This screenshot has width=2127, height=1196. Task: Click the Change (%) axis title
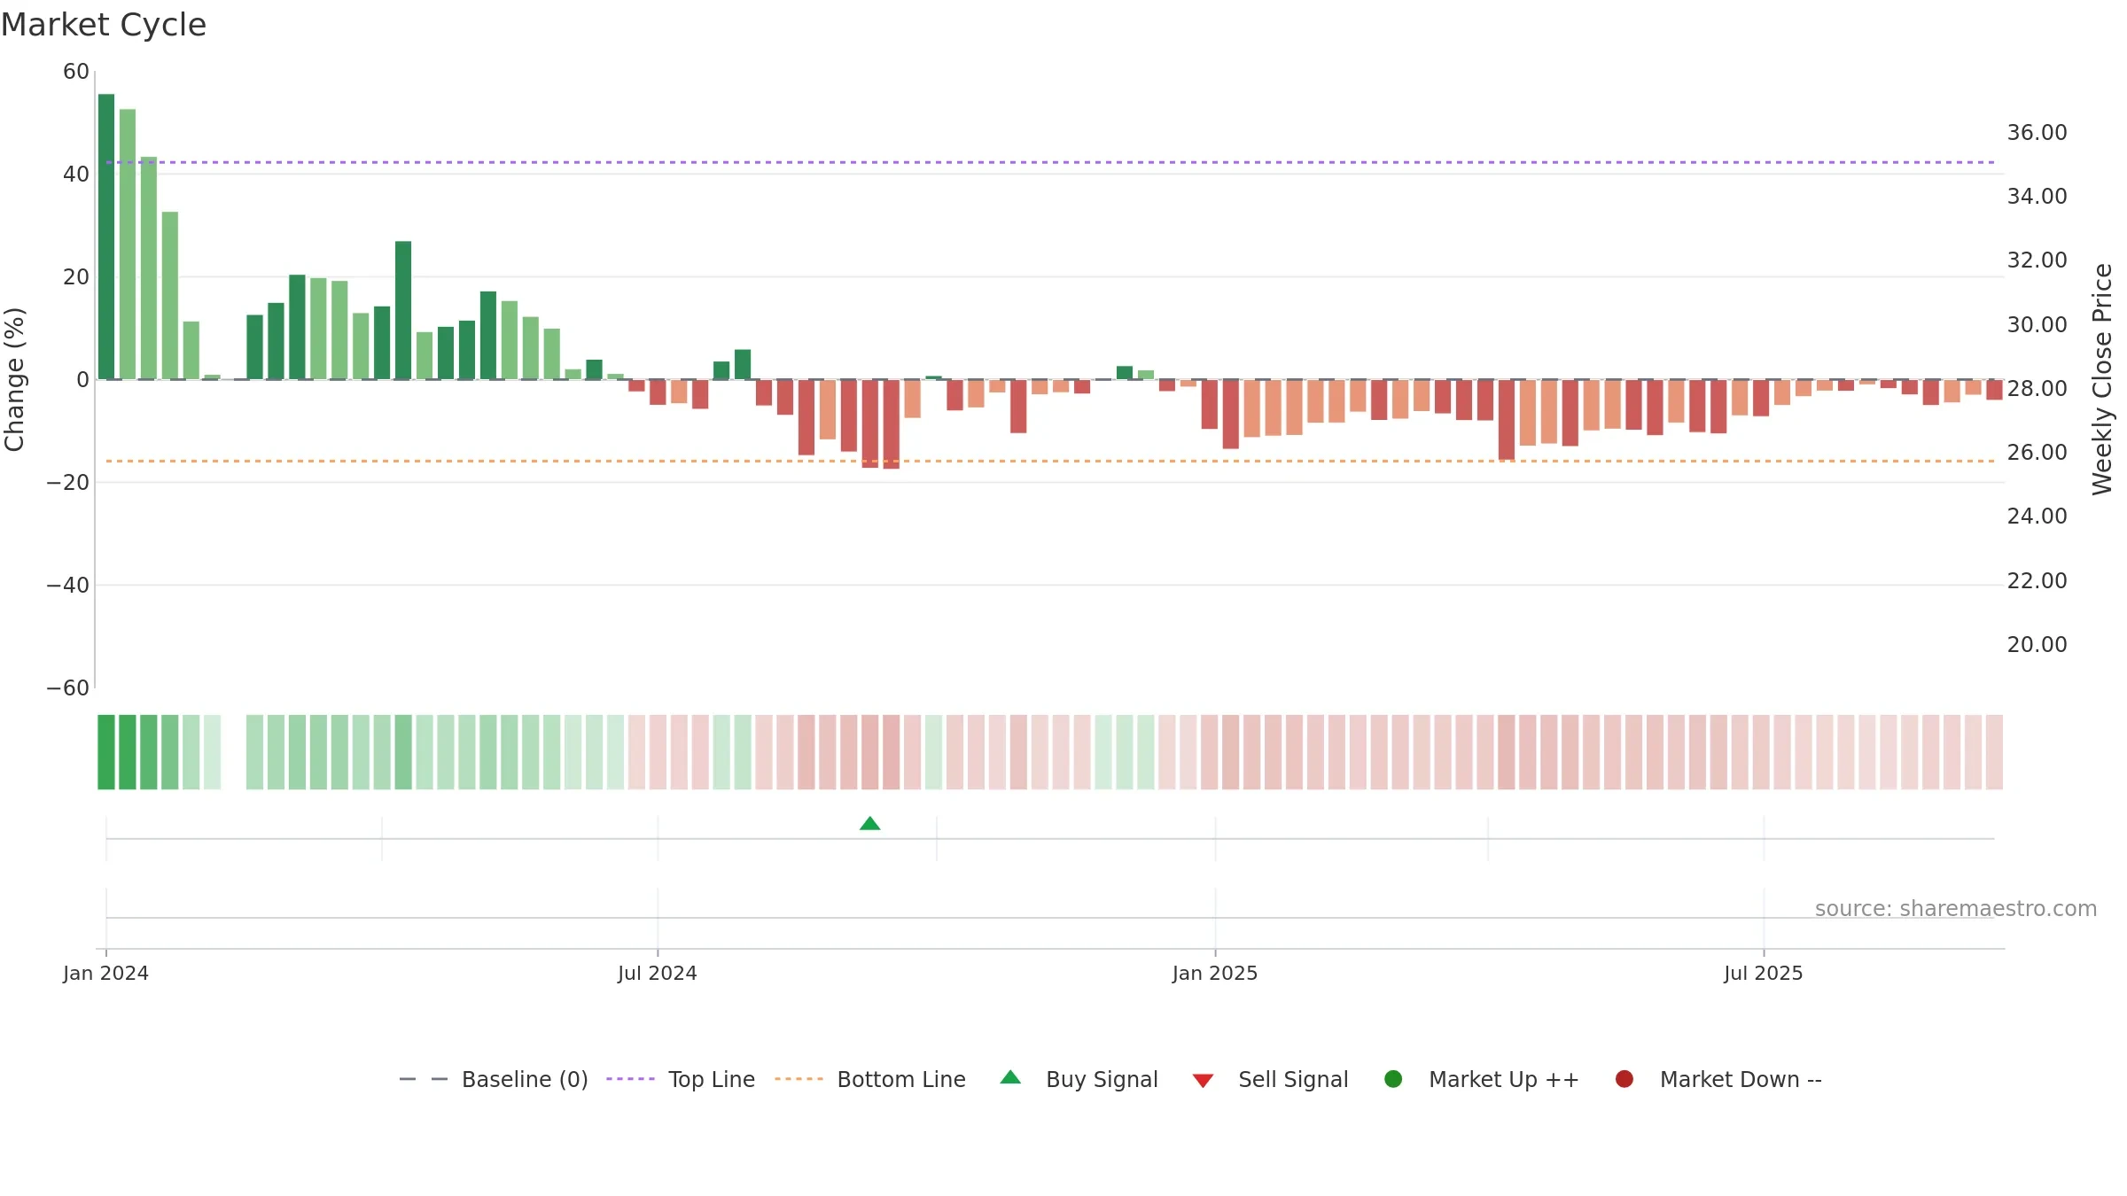(x=14, y=379)
